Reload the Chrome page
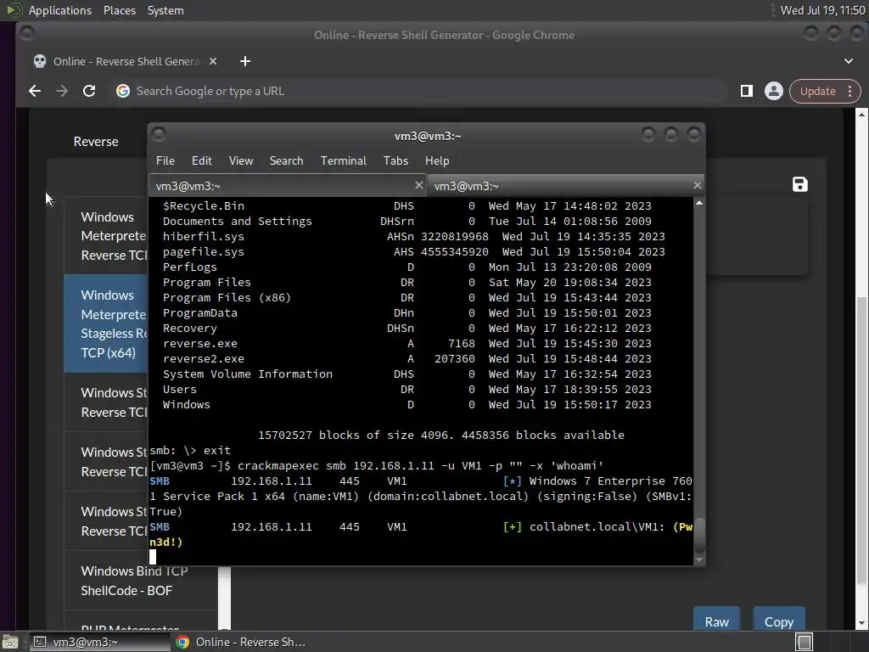 (88, 91)
